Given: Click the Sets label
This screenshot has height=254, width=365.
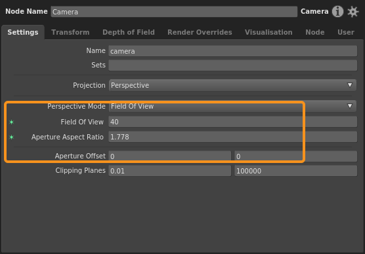Looking at the screenshot, I should 98,65.
